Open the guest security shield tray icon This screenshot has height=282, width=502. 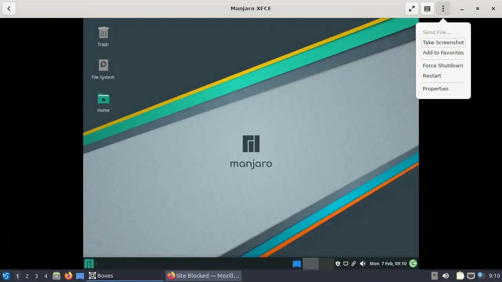(x=338, y=264)
